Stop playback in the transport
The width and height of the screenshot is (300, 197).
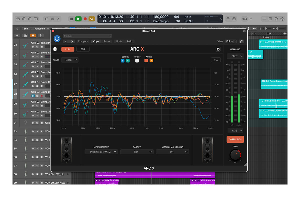[x=71, y=19]
